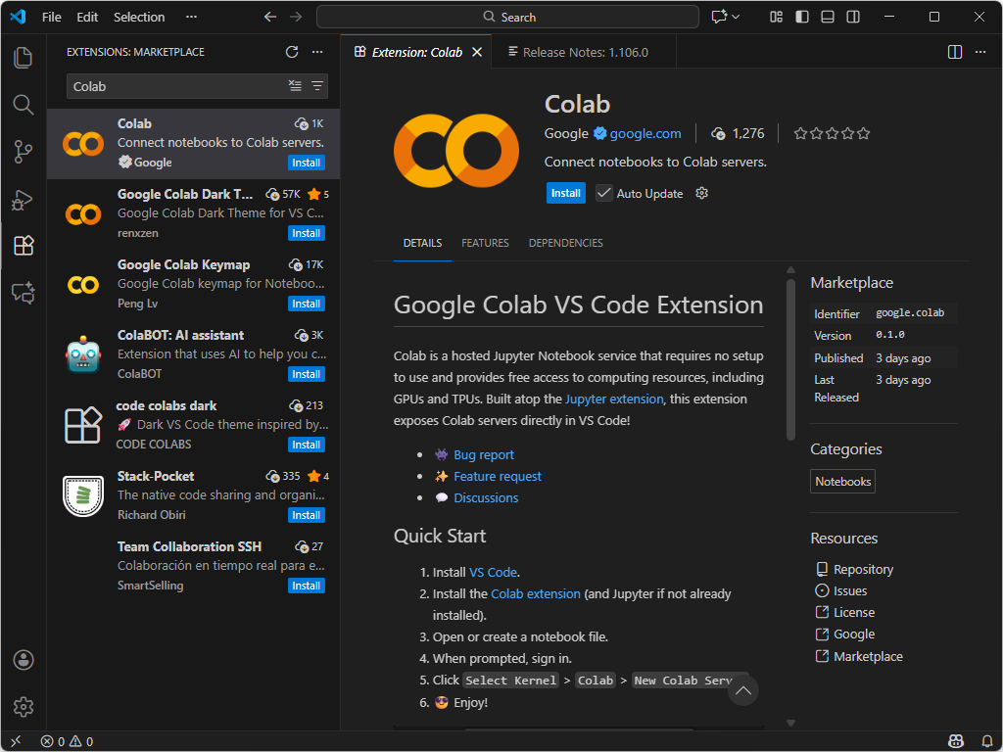Click the Copilot icon in the status bar
The image size is (1003, 752).
pyautogui.click(x=956, y=741)
